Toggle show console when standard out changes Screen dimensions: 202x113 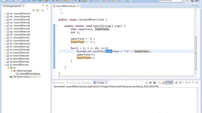click(167, 83)
